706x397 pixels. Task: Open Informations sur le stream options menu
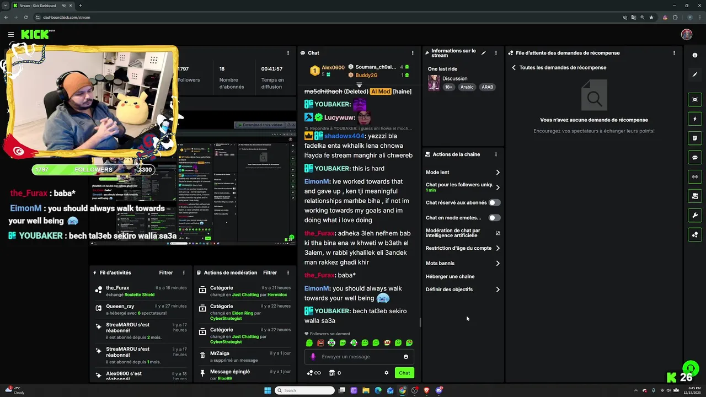pyautogui.click(x=496, y=53)
